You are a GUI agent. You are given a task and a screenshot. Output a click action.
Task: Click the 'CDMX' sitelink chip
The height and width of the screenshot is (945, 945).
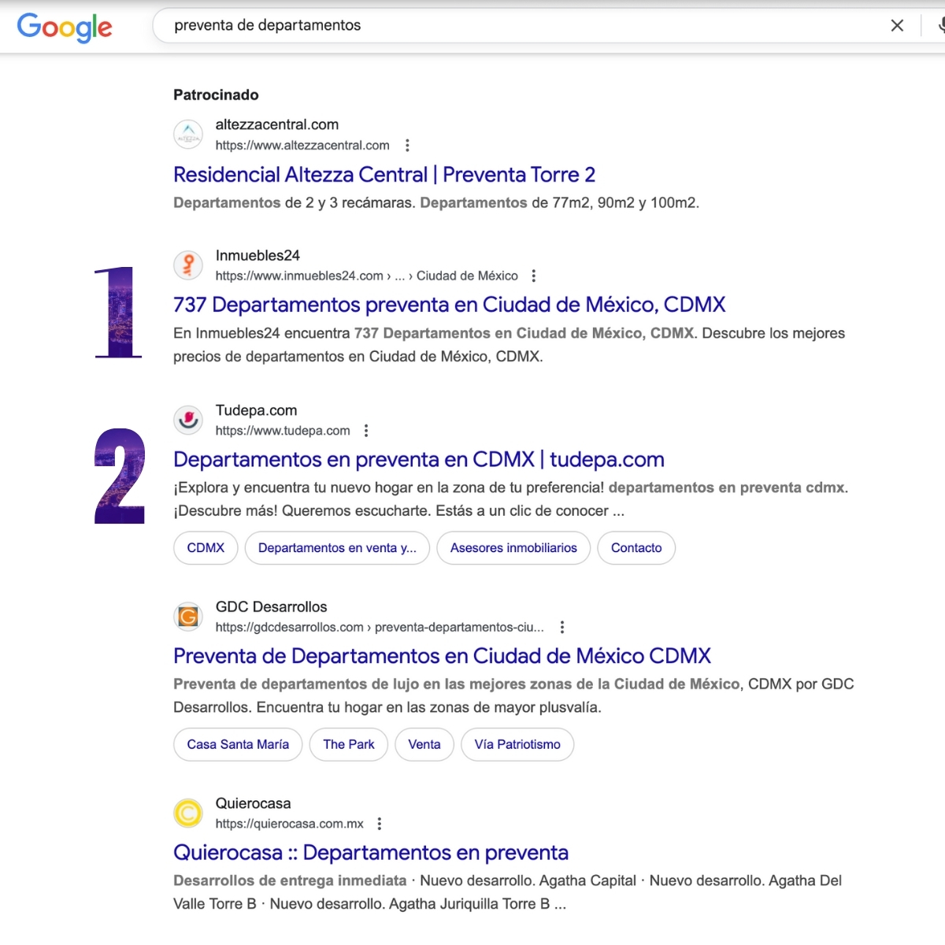[206, 548]
